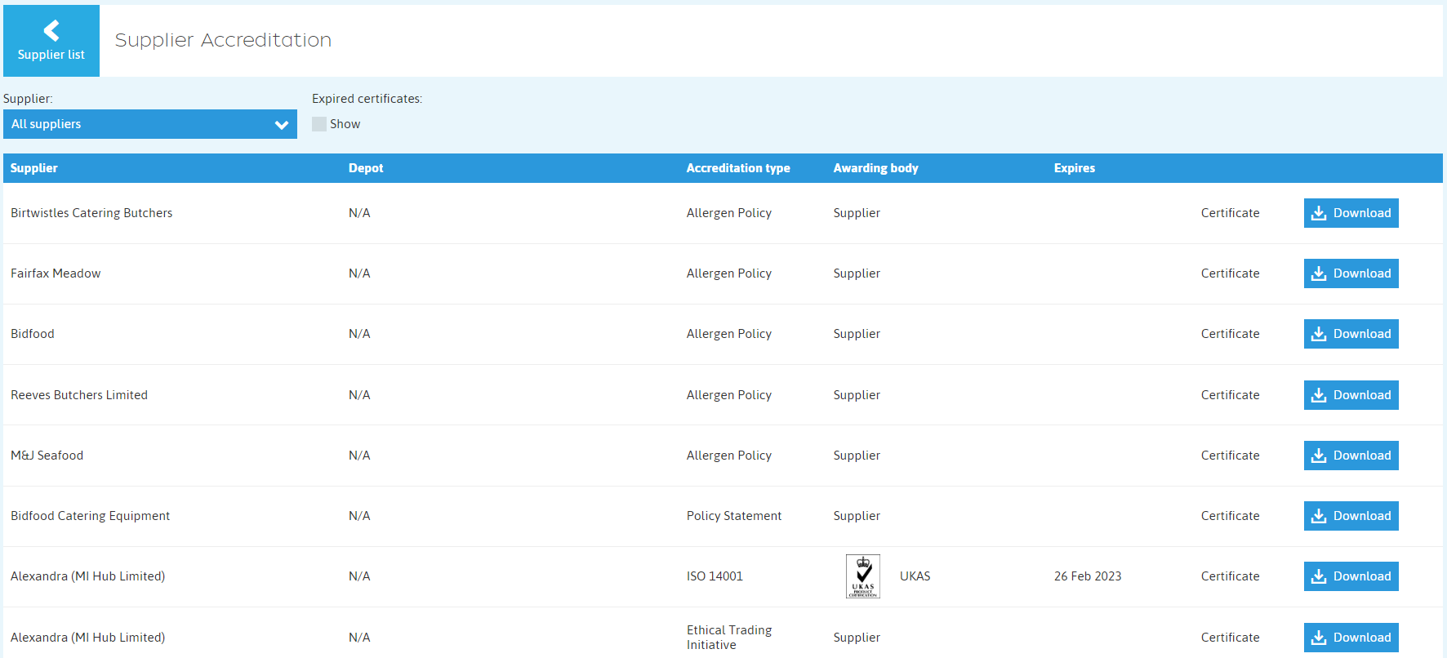Click Certificate label in Fairfax Meadow row

point(1230,273)
